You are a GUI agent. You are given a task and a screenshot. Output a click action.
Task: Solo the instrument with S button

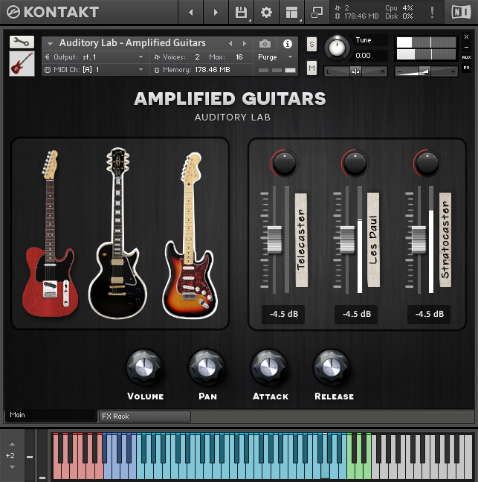click(x=311, y=45)
